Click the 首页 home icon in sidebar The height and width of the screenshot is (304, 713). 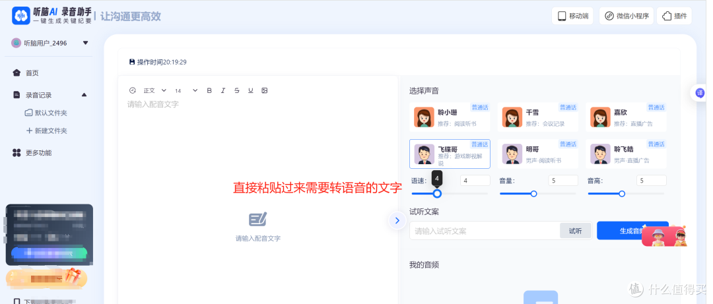[x=17, y=73]
